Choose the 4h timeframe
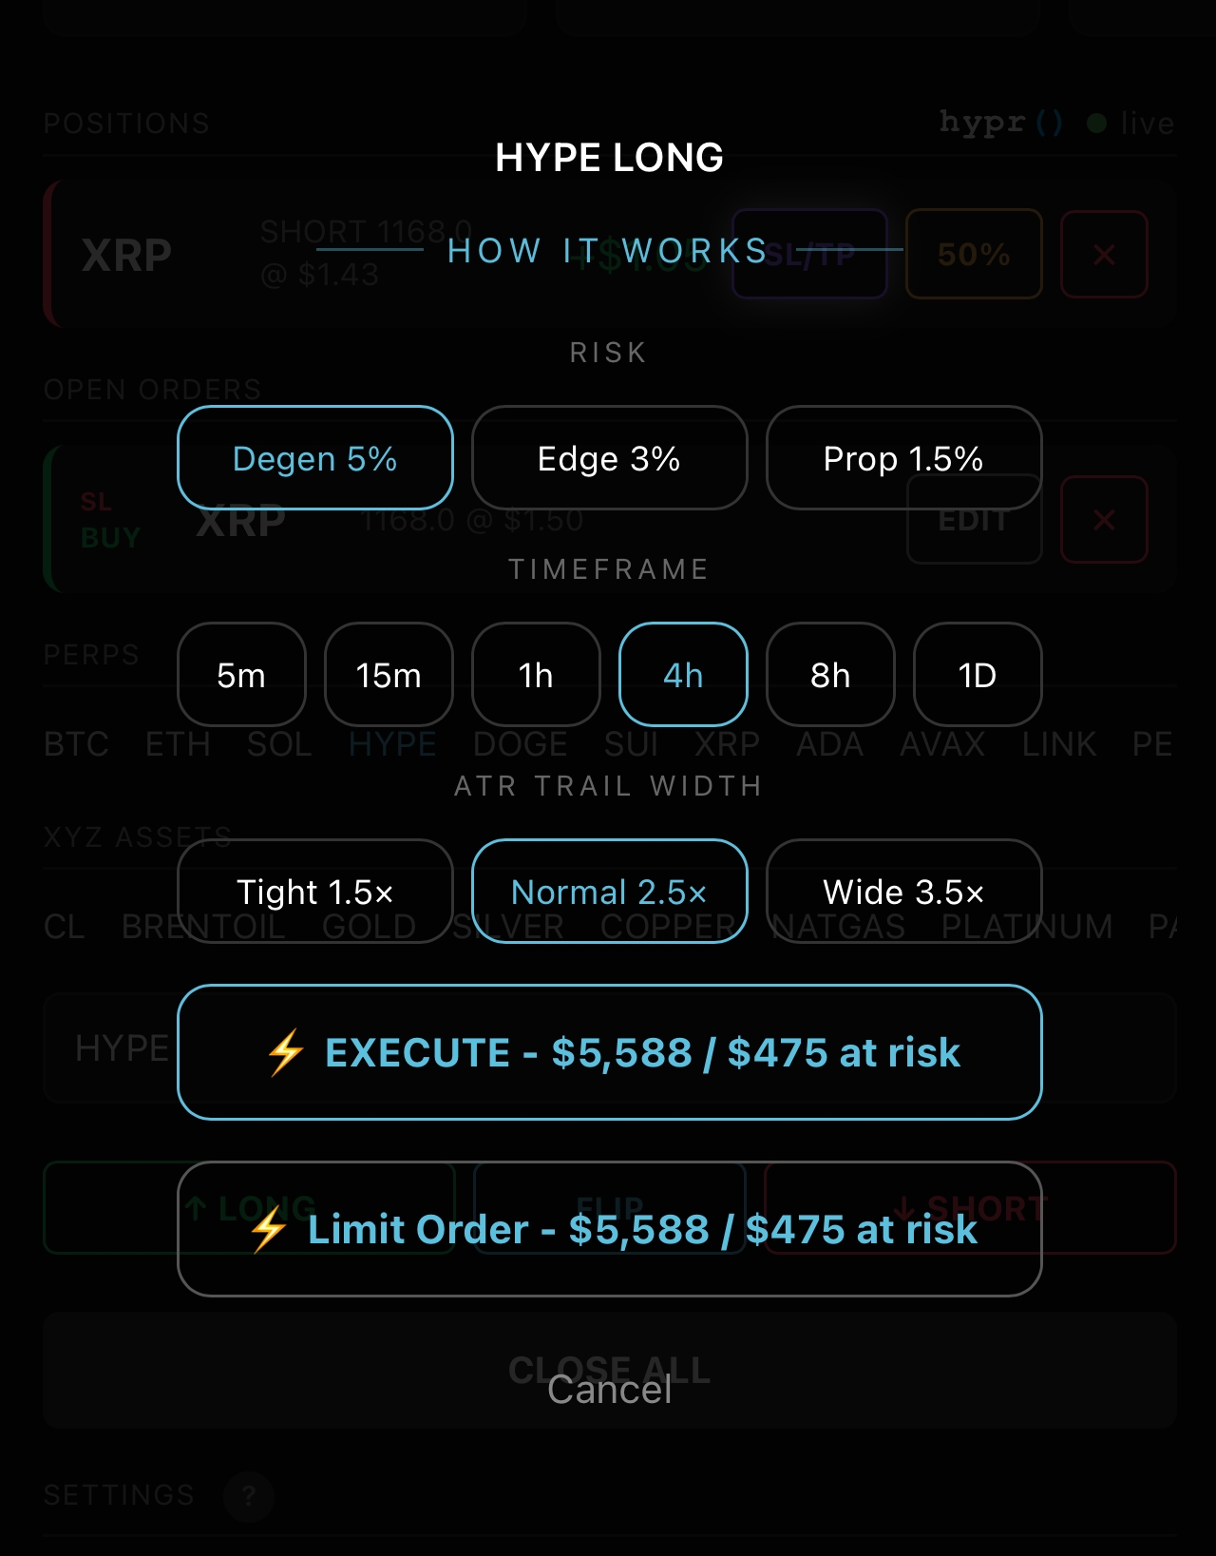The image size is (1216, 1556). tap(683, 675)
